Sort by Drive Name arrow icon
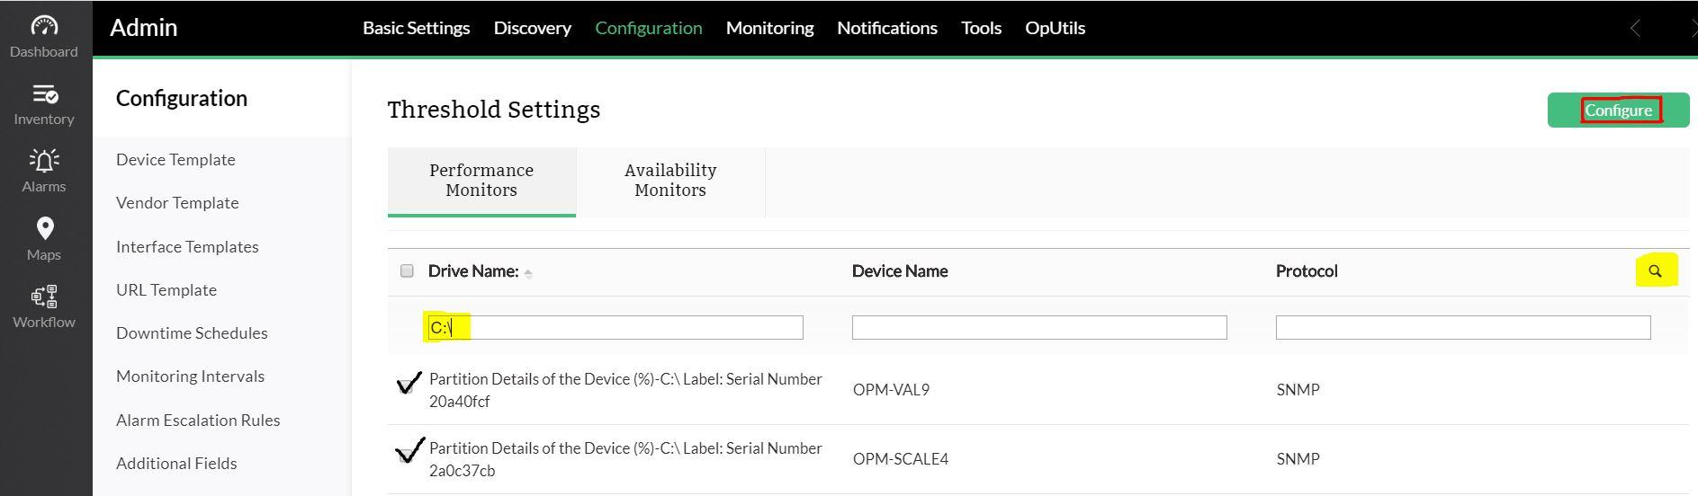Image resolution: width=1698 pixels, height=496 pixels. pyautogui.click(x=528, y=273)
